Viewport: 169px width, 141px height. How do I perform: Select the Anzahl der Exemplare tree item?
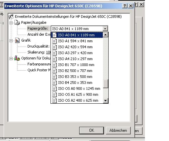(39, 34)
